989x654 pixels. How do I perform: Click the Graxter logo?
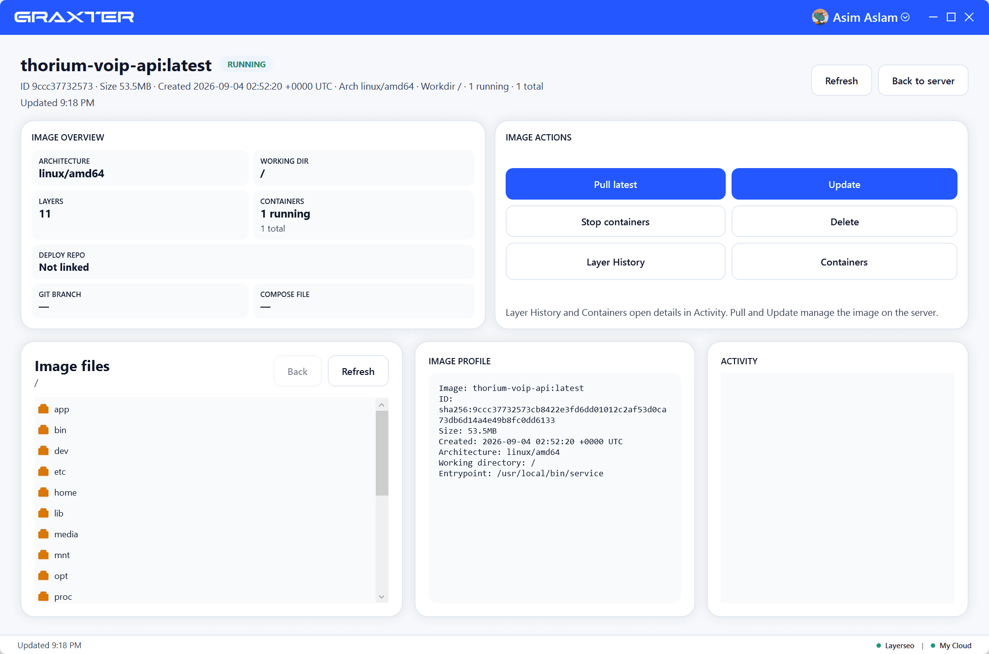click(x=74, y=17)
